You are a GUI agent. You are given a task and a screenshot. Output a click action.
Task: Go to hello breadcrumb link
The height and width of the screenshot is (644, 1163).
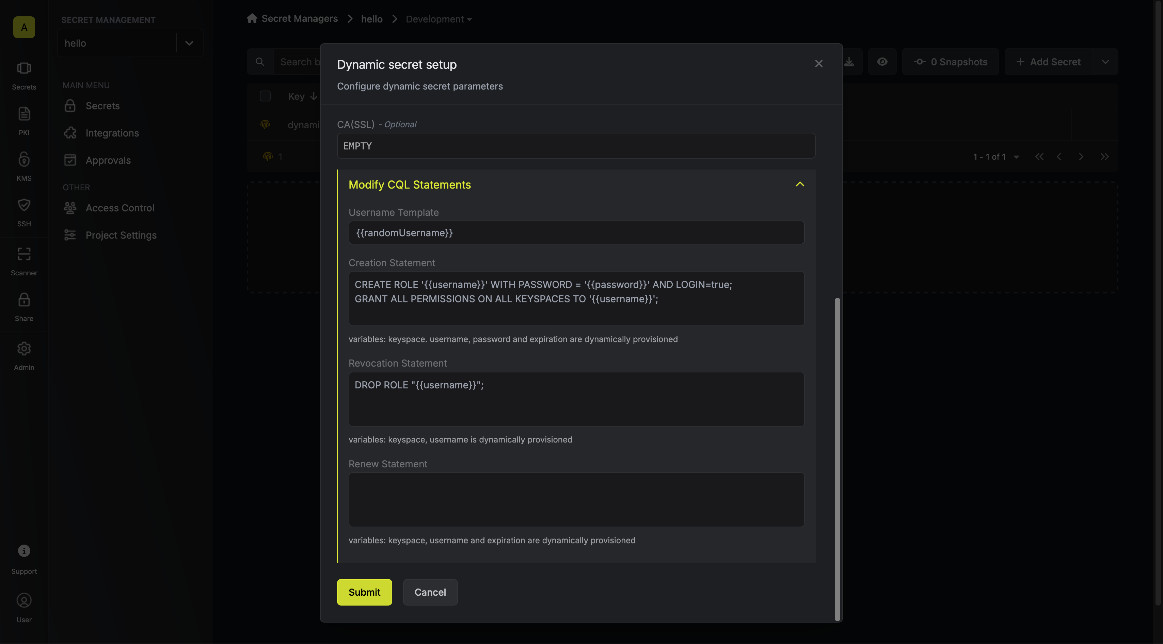pos(371,19)
